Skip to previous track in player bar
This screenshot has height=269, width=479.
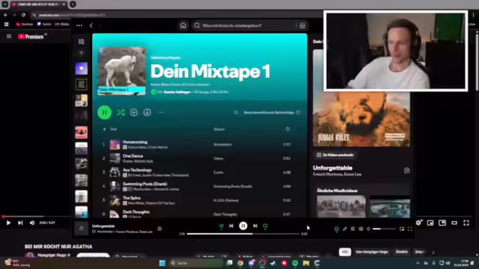point(231,226)
